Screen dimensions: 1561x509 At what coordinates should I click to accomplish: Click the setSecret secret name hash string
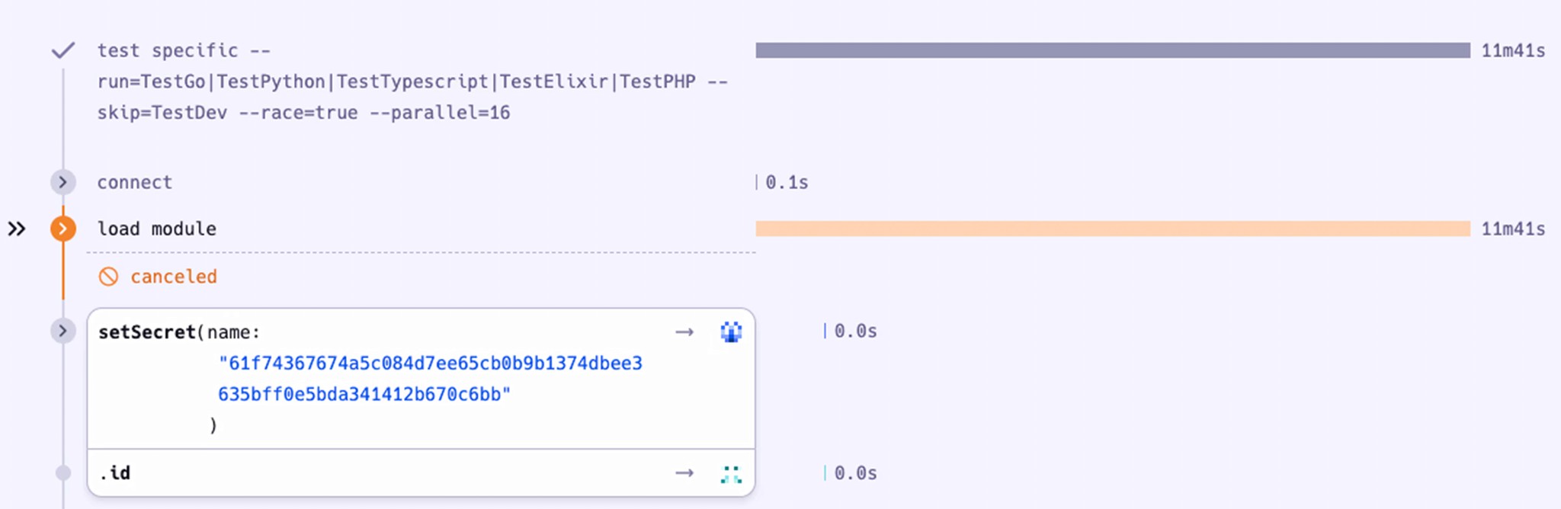point(431,379)
